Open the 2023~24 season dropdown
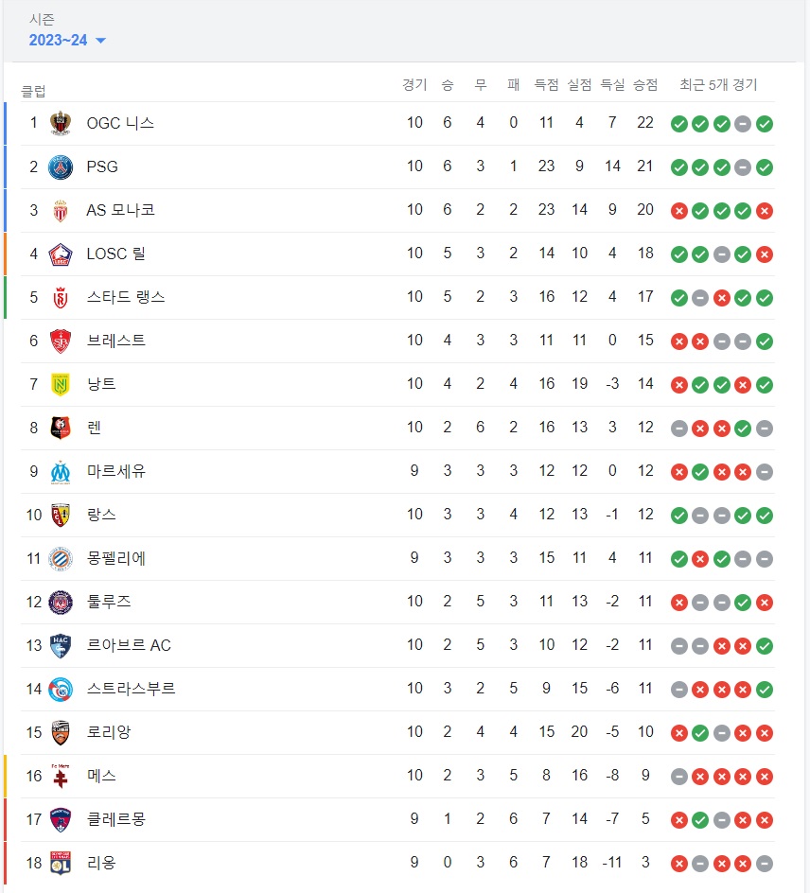 67,41
